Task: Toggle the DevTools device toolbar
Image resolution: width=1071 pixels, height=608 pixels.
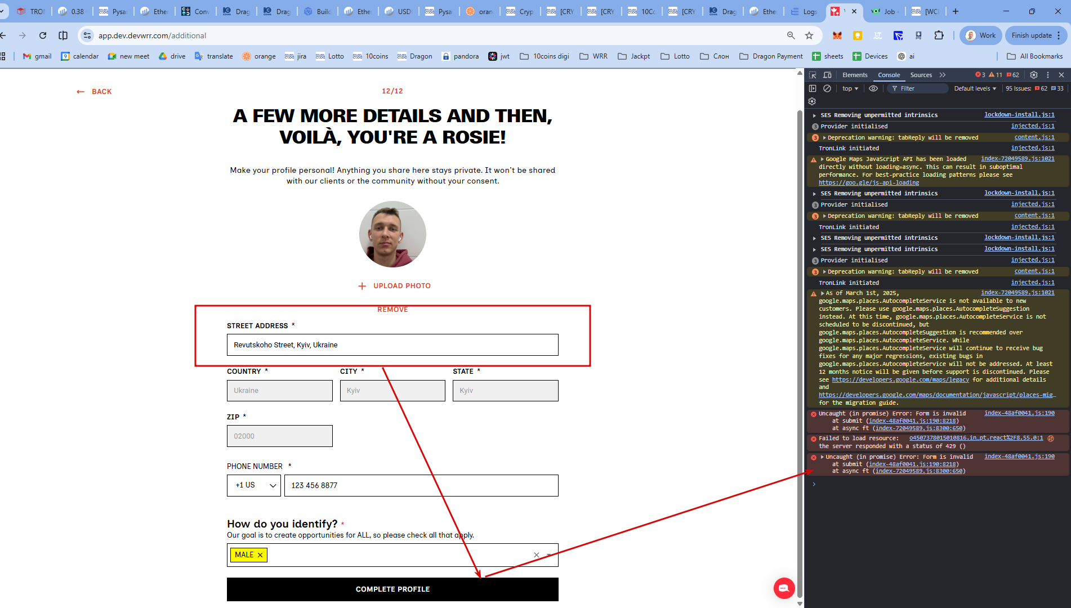Action: (x=827, y=75)
